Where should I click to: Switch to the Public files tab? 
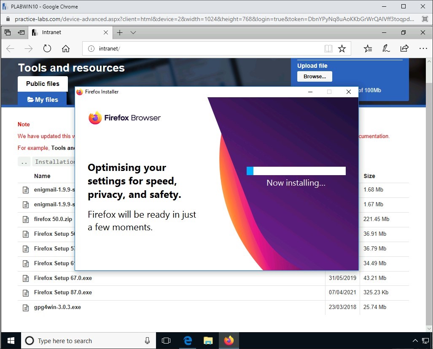coord(43,83)
